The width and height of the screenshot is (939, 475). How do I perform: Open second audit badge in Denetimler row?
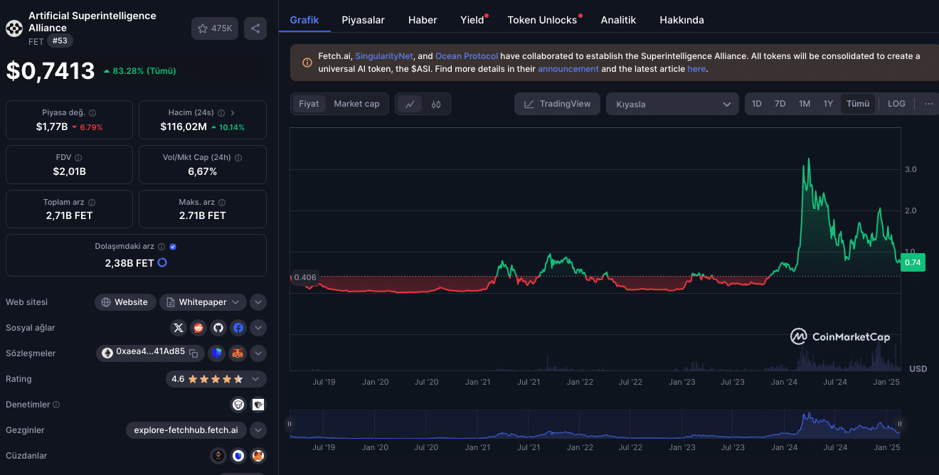(x=259, y=405)
